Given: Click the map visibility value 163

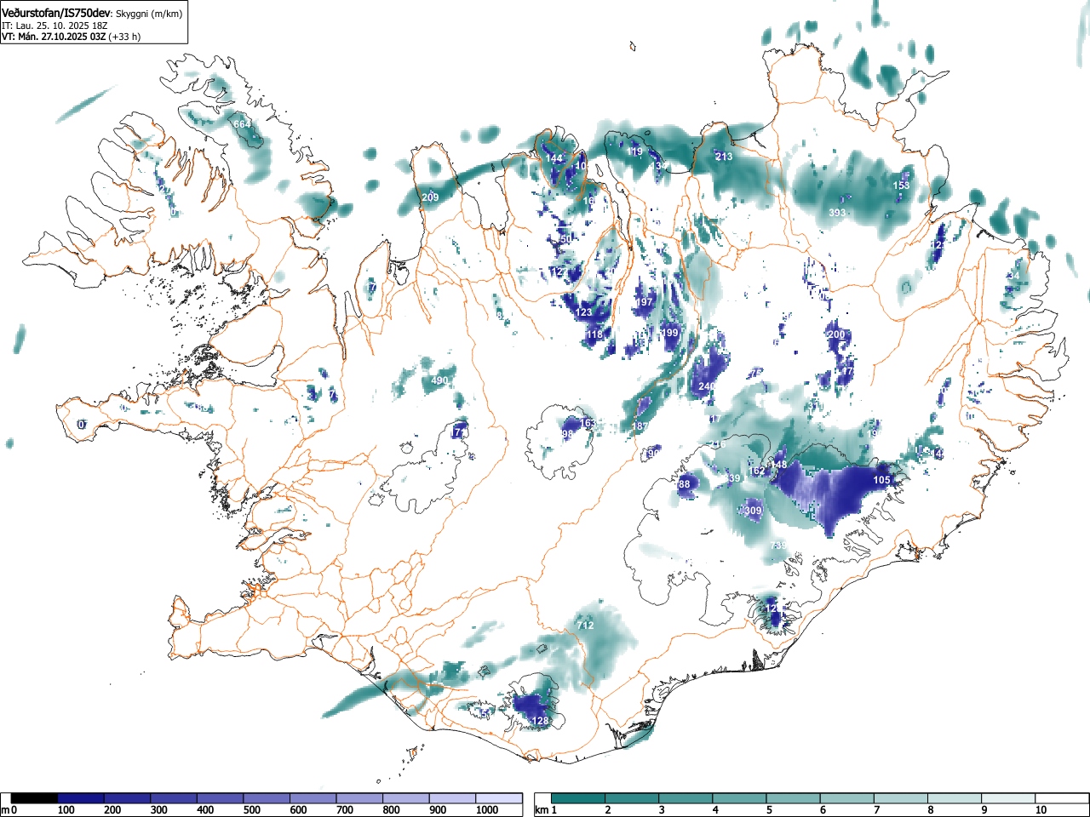Looking at the screenshot, I should (588, 423).
